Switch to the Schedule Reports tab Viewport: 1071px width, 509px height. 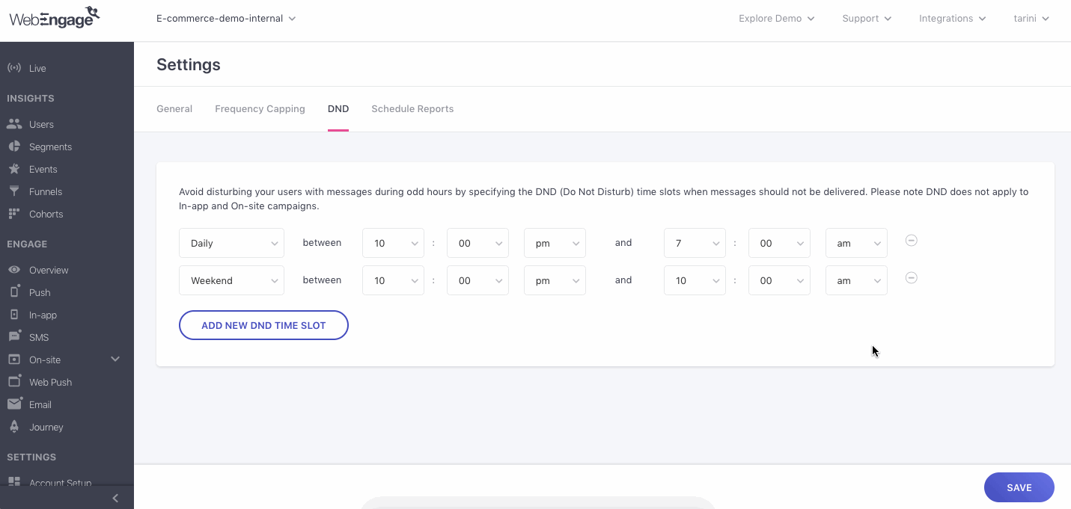pos(412,109)
